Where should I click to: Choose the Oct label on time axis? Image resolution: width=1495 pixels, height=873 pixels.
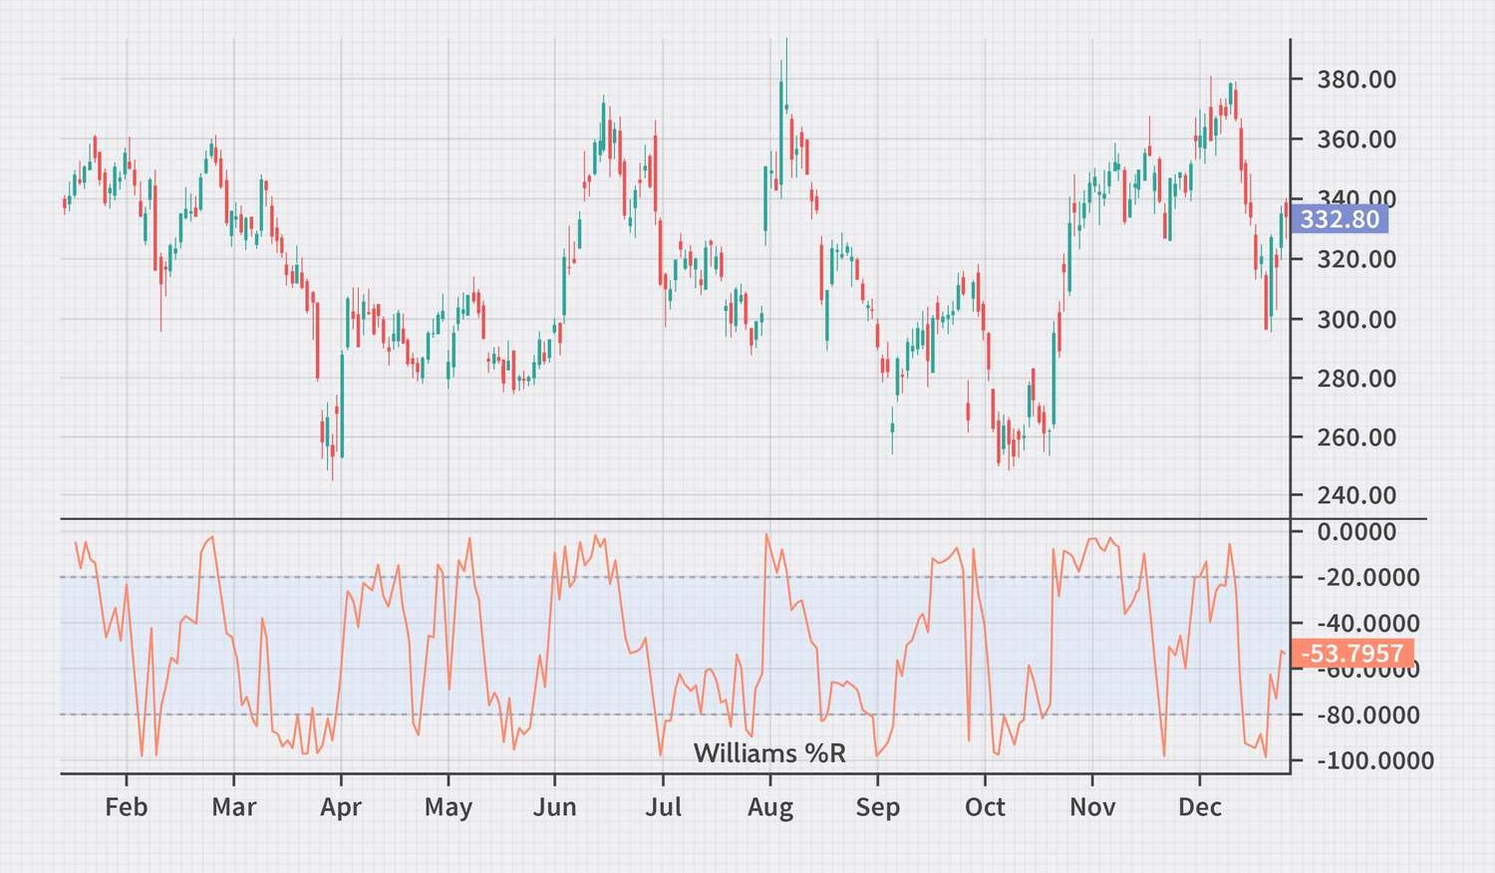coord(985,807)
